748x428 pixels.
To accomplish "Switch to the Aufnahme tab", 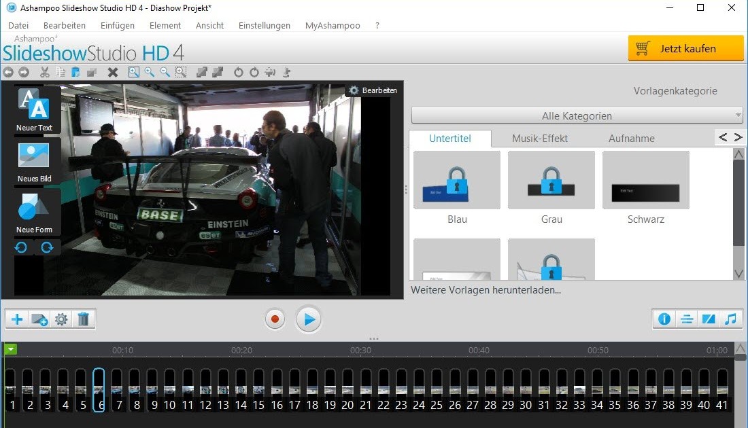I will pyautogui.click(x=631, y=138).
